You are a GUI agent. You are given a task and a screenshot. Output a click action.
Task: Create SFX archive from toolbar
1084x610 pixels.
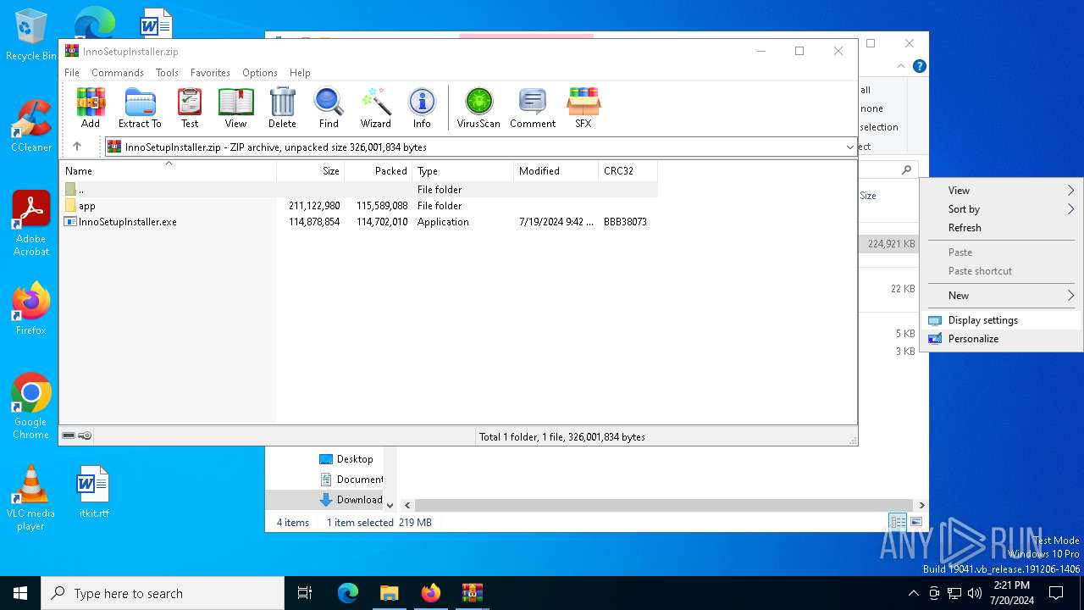coord(583,108)
